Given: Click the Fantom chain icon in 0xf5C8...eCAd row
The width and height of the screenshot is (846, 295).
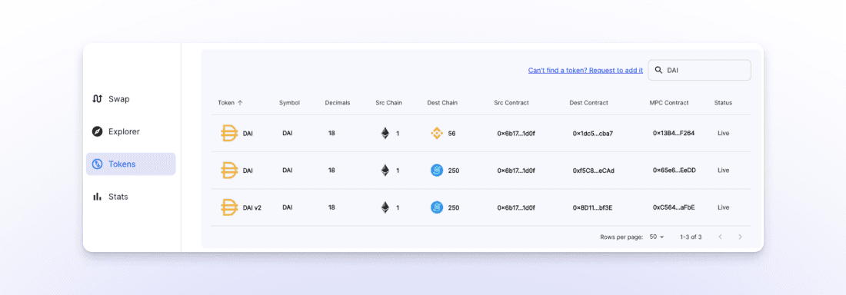Looking at the screenshot, I should (437, 171).
